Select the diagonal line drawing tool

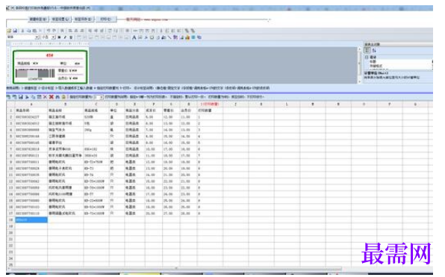pyautogui.click(x=169, y=37)
